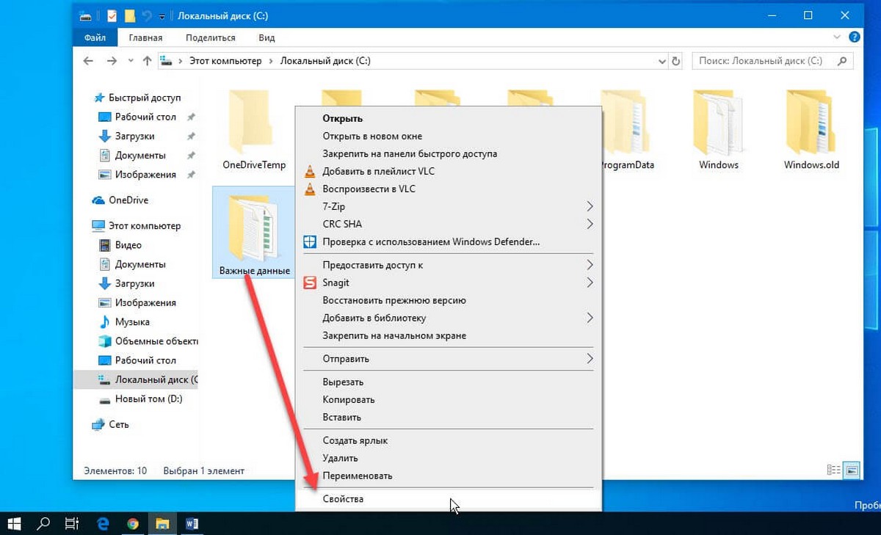Open pinned Рабочий стол under quick access

pyautogui.click(x=145, y=117)
